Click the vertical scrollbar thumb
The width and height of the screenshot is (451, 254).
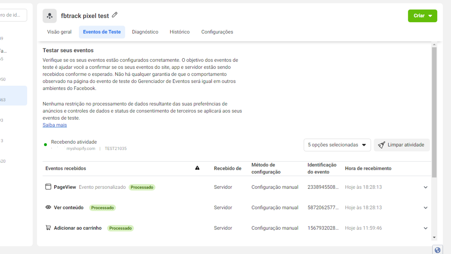click(x=434, y=112)
